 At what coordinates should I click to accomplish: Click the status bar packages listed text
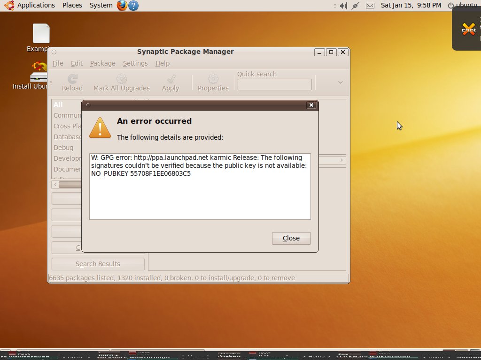coord(172,278)
